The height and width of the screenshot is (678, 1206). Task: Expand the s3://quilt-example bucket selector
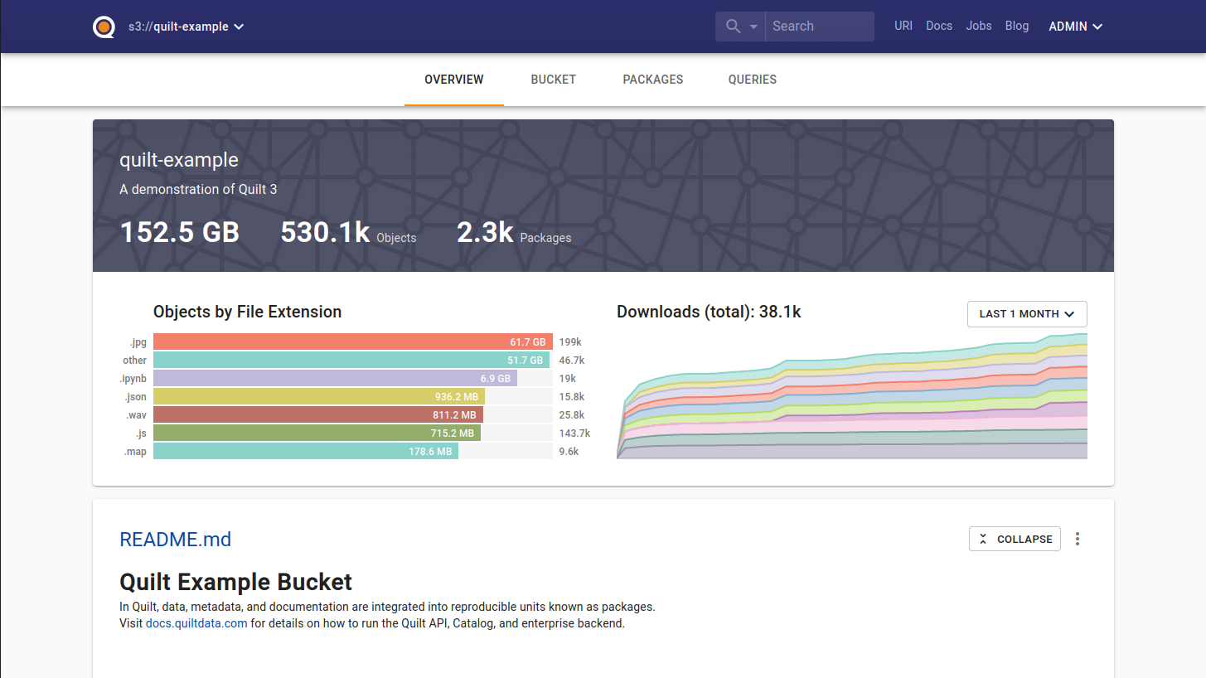[x=186, y=27]
